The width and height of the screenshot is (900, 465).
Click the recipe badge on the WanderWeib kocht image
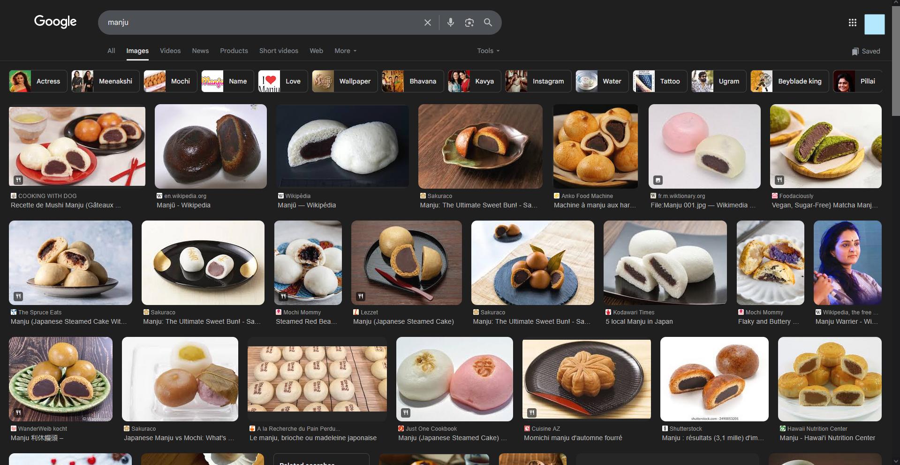coord(18,412)
